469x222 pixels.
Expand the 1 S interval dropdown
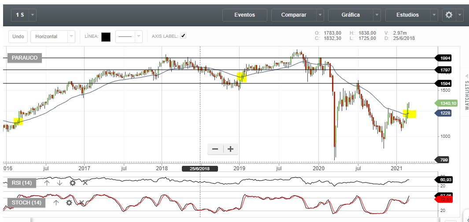pos(33,15)
